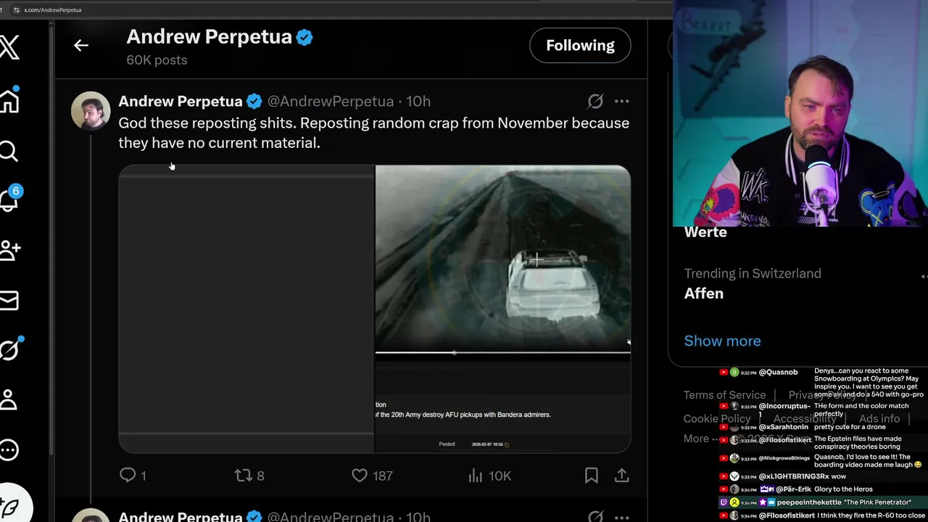Open the 10h timestamp link
Screen dimensions: 928x522
coord(418,101)
